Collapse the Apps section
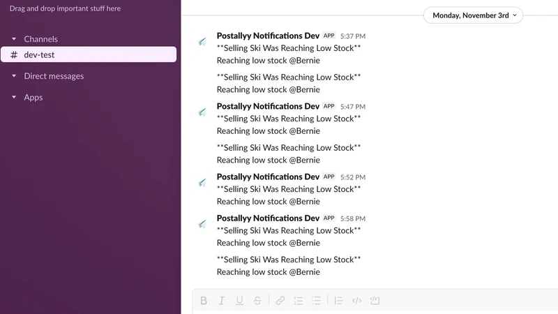The image size is (558, 314). click(x=14, y=97)
